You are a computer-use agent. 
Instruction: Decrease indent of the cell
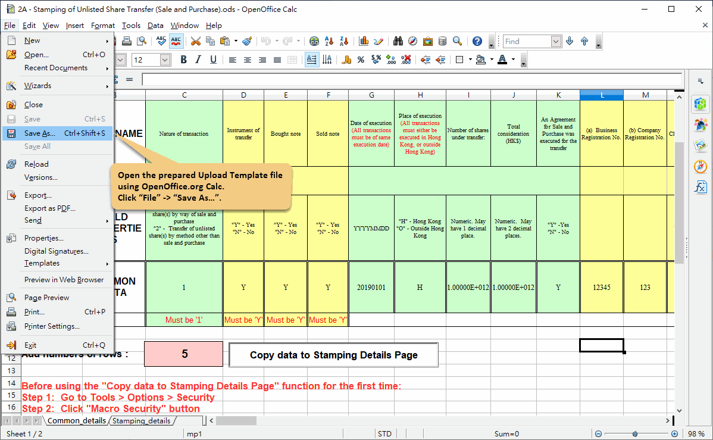click(x=426, y=60)
